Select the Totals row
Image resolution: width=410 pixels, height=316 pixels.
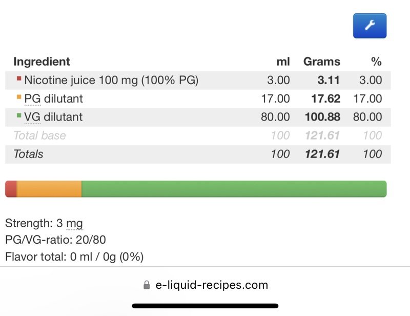coord(198,154)
